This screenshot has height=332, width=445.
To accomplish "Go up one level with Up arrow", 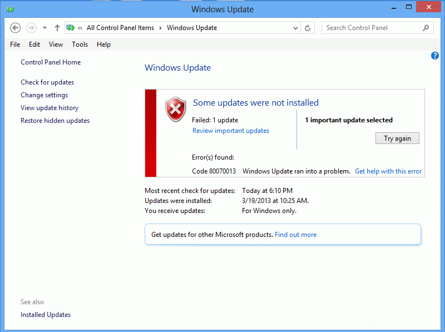I will click(x=57, y=28).
